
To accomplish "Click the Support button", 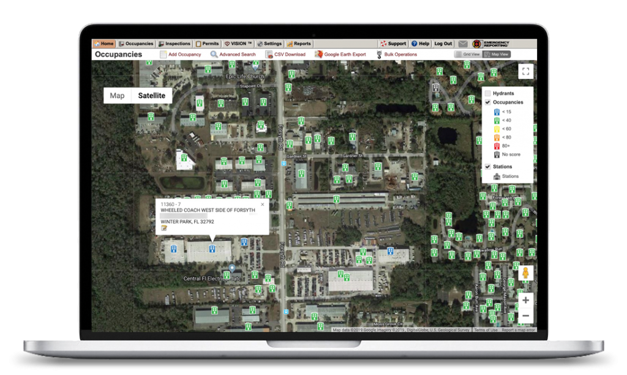I will [393, 43].
